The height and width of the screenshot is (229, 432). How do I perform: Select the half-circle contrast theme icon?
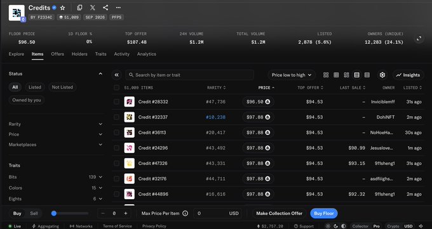(343, 226)
